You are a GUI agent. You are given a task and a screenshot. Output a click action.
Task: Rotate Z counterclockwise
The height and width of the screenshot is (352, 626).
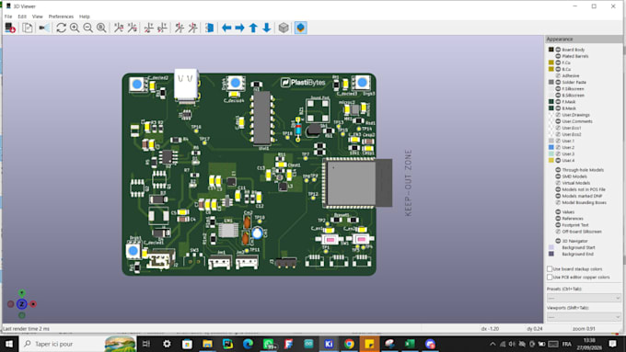[192, 28]
